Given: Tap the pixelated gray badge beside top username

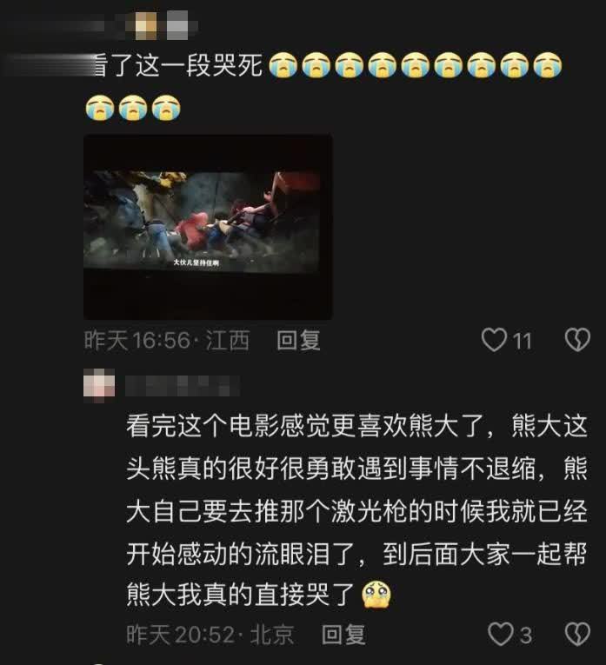Looking at the screenshot, I should [x=177, y=24].
